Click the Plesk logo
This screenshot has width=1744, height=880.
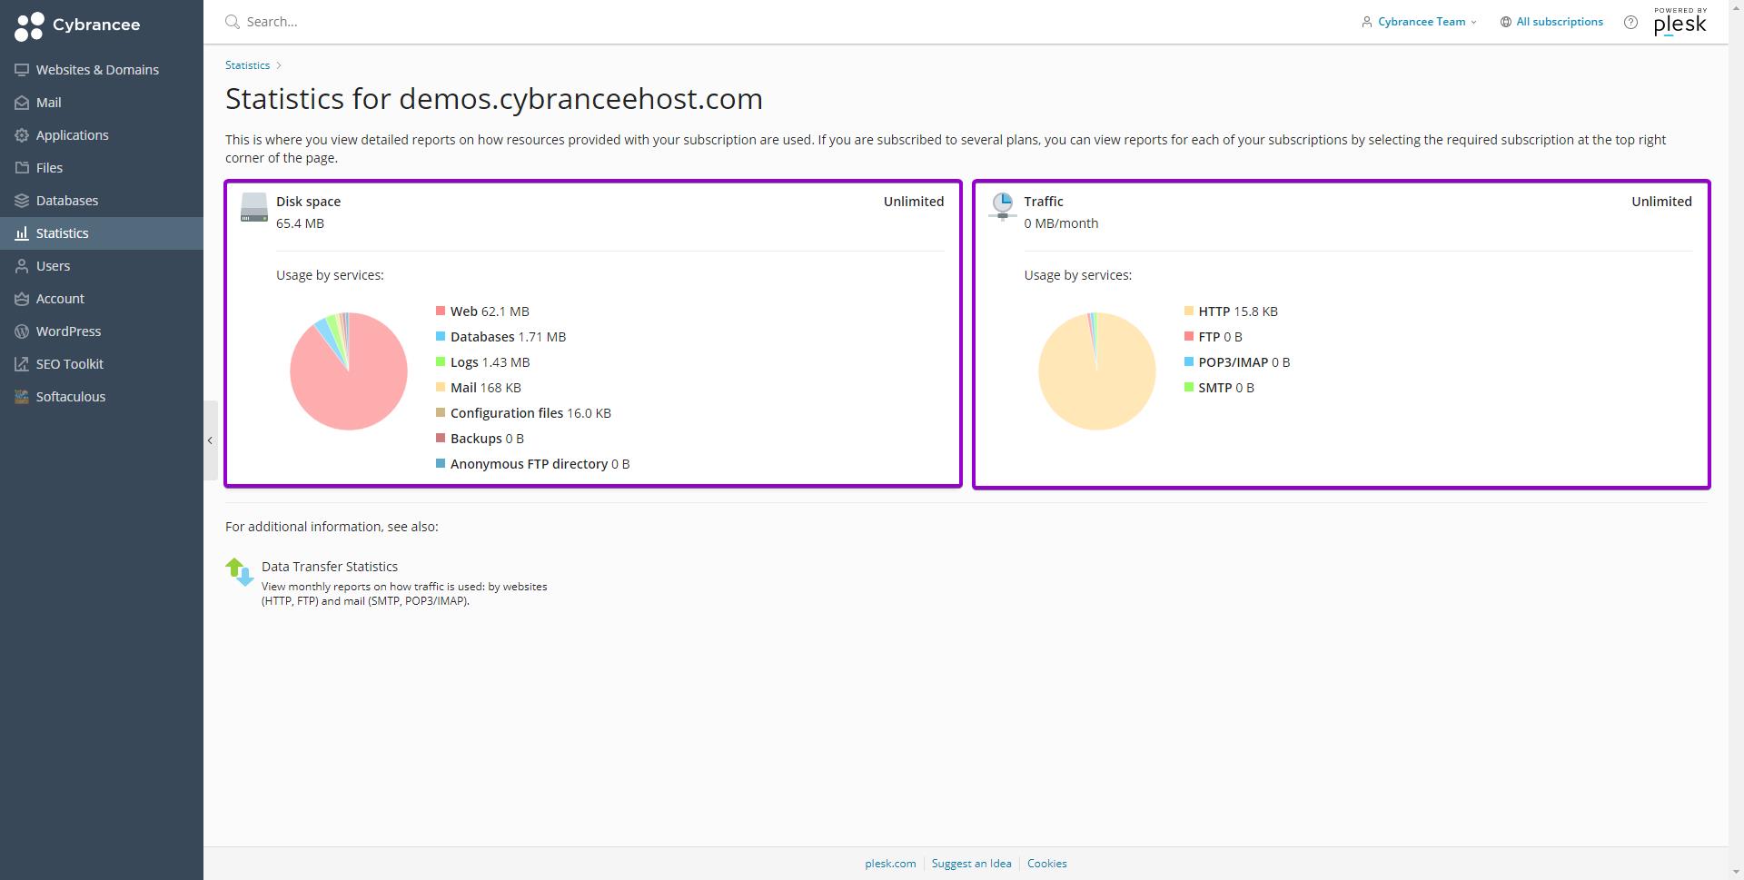(1680, 22)
